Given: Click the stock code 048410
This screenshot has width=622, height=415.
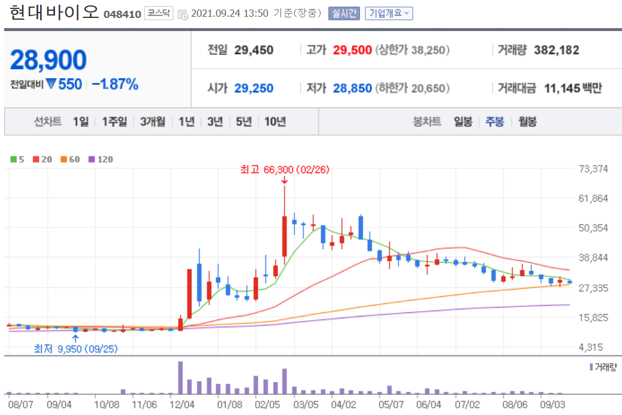Looking at the screenshot, I should [122, 14].
